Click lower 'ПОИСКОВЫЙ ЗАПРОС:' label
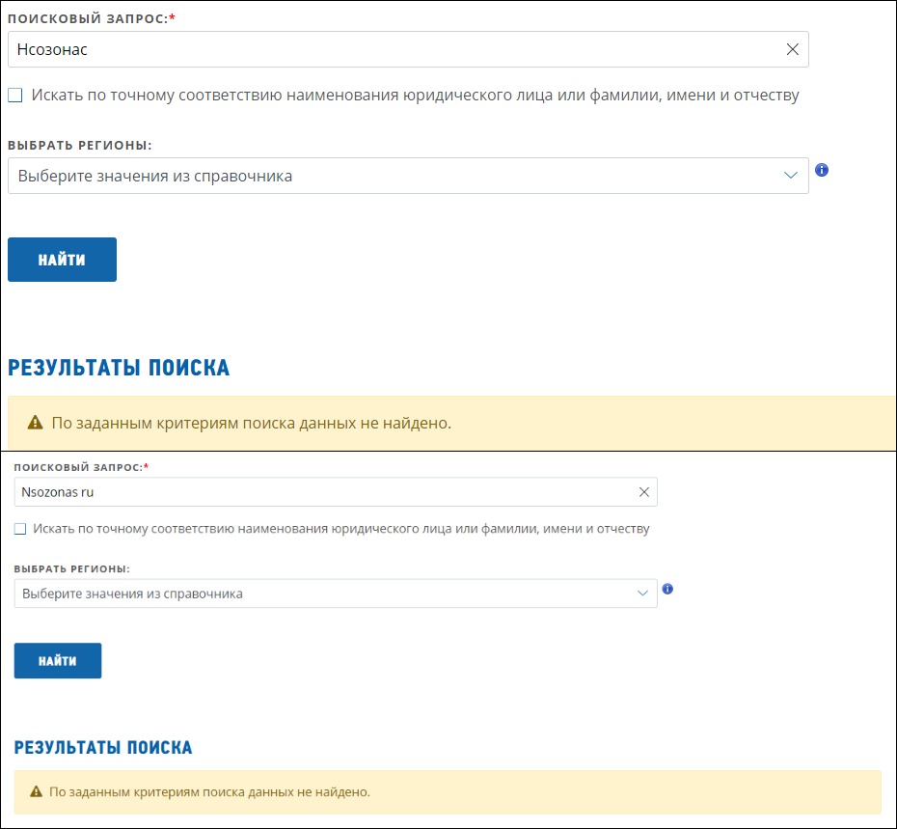Screen dimensions: 897x829 pyautogui.click(x=81, y=467)
